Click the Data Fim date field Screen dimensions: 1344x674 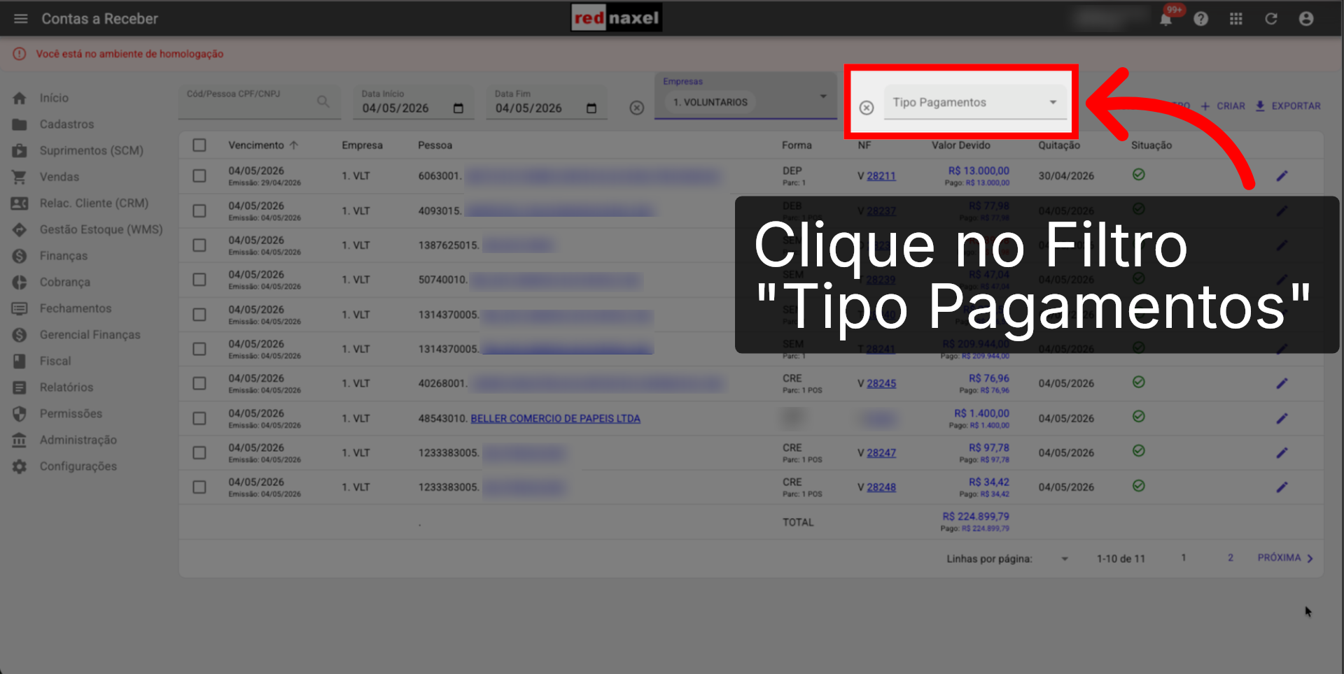[x=546, y=103]
